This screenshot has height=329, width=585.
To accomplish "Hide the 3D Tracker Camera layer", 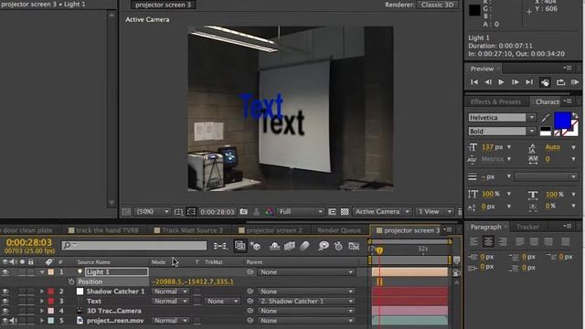I will coord(5,311).
